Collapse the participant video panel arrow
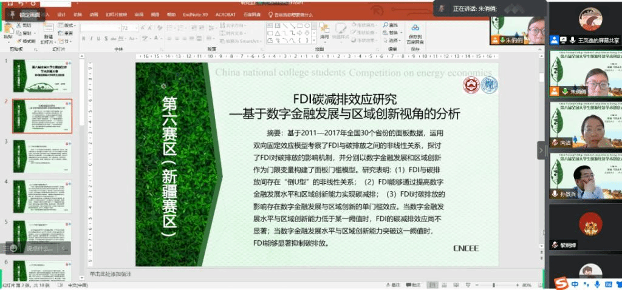This screenshot has width=622, height=290. coord(541,150)
